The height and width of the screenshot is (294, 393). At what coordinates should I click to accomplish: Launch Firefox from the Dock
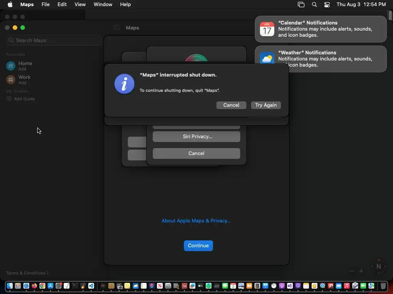click(34, 286)
